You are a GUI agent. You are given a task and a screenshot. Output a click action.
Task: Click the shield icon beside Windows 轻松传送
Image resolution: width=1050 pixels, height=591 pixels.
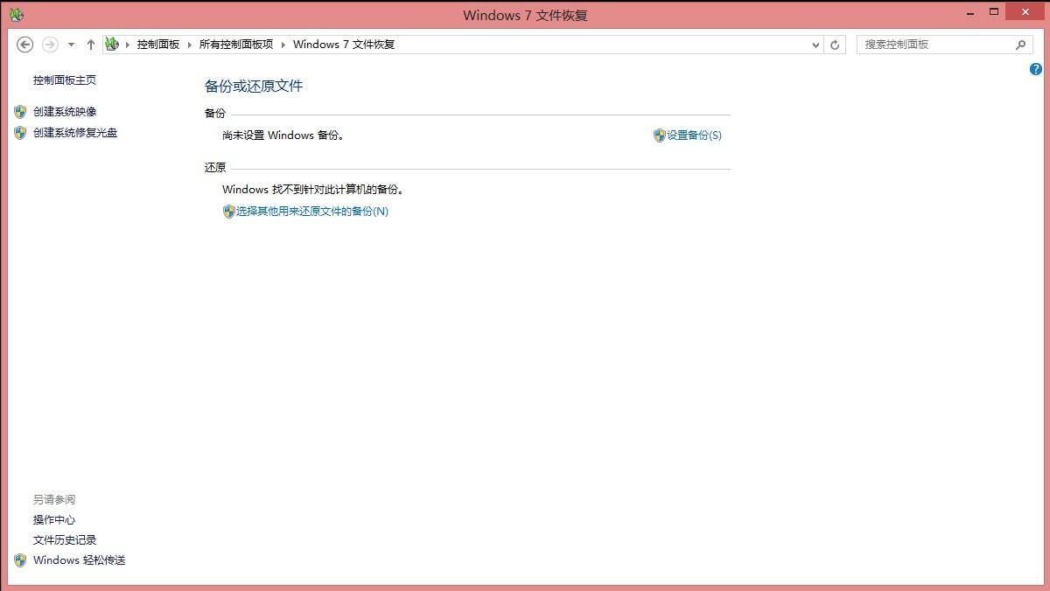pyautogui.click(x=20, y=560)
